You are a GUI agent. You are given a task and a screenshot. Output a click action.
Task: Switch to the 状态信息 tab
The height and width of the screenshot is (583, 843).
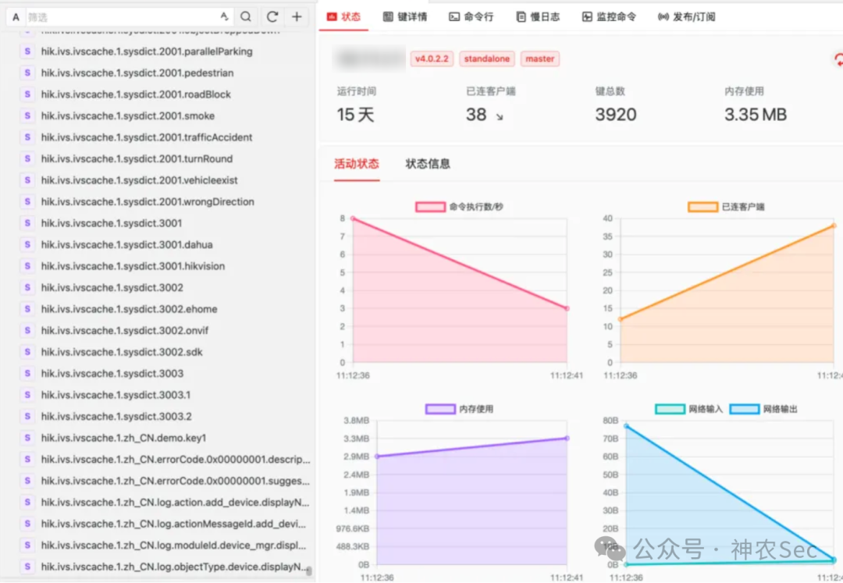[428, 164]
